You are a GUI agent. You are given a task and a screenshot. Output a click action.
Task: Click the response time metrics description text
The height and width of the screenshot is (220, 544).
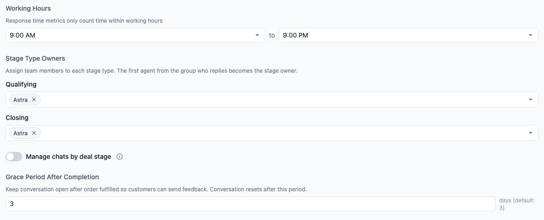click(x=84, y=20)
